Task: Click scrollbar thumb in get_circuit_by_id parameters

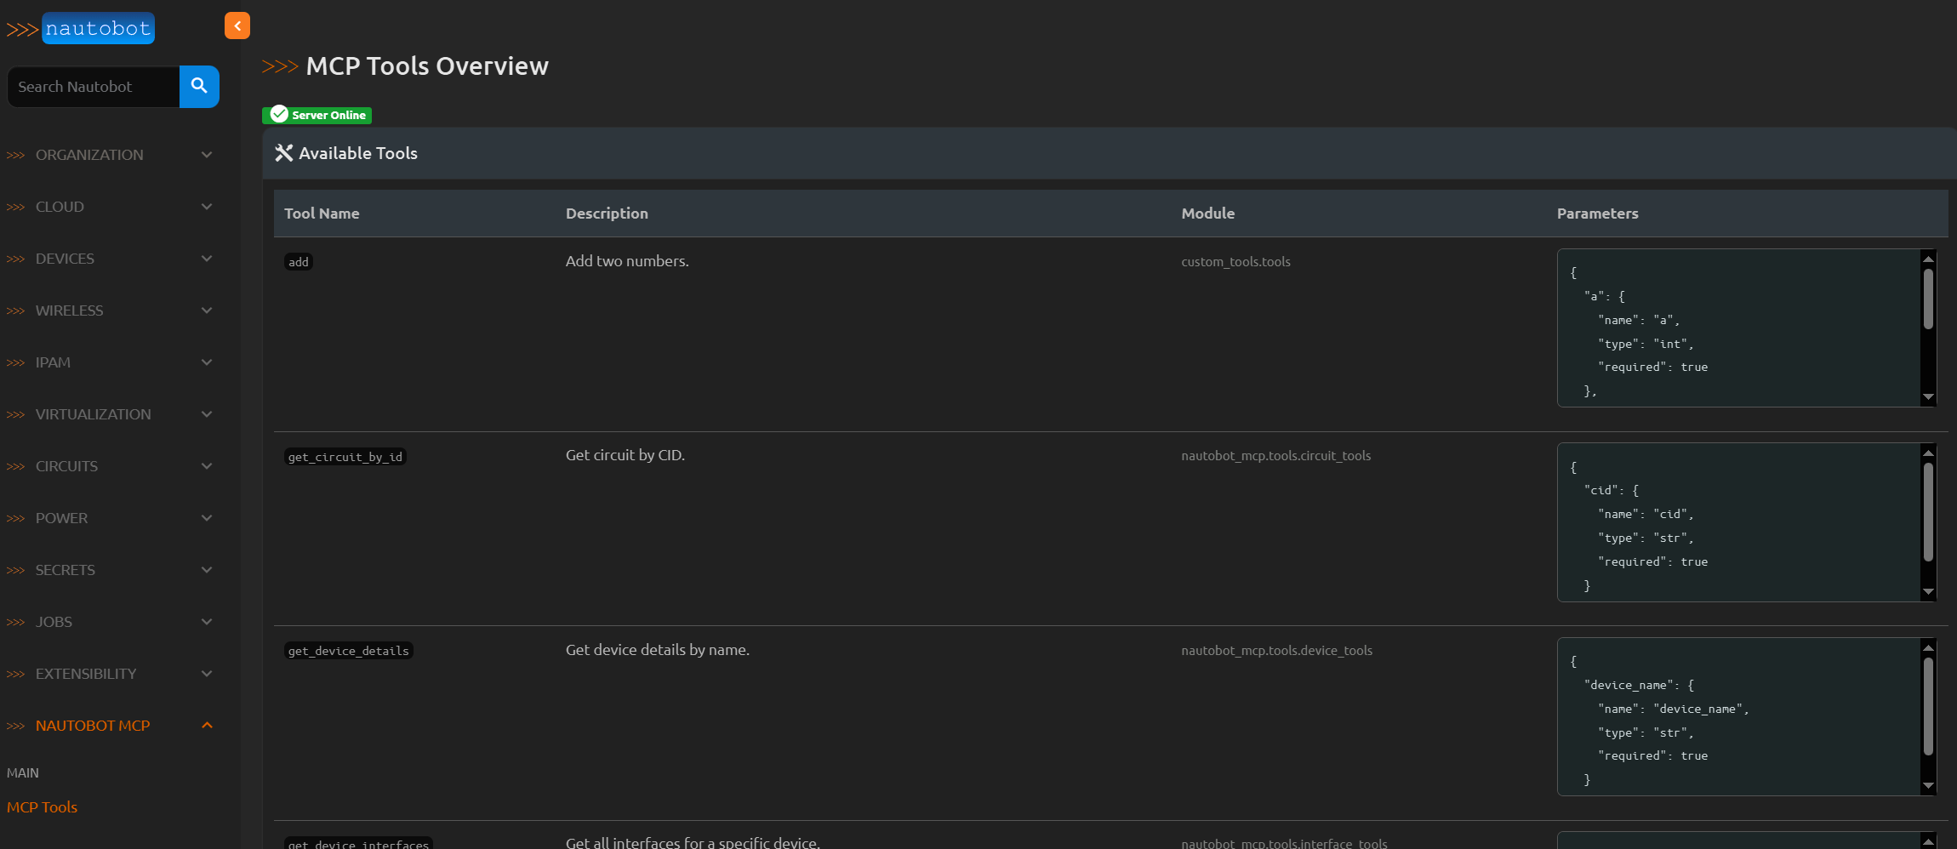Action: (x=1928, y=512)
